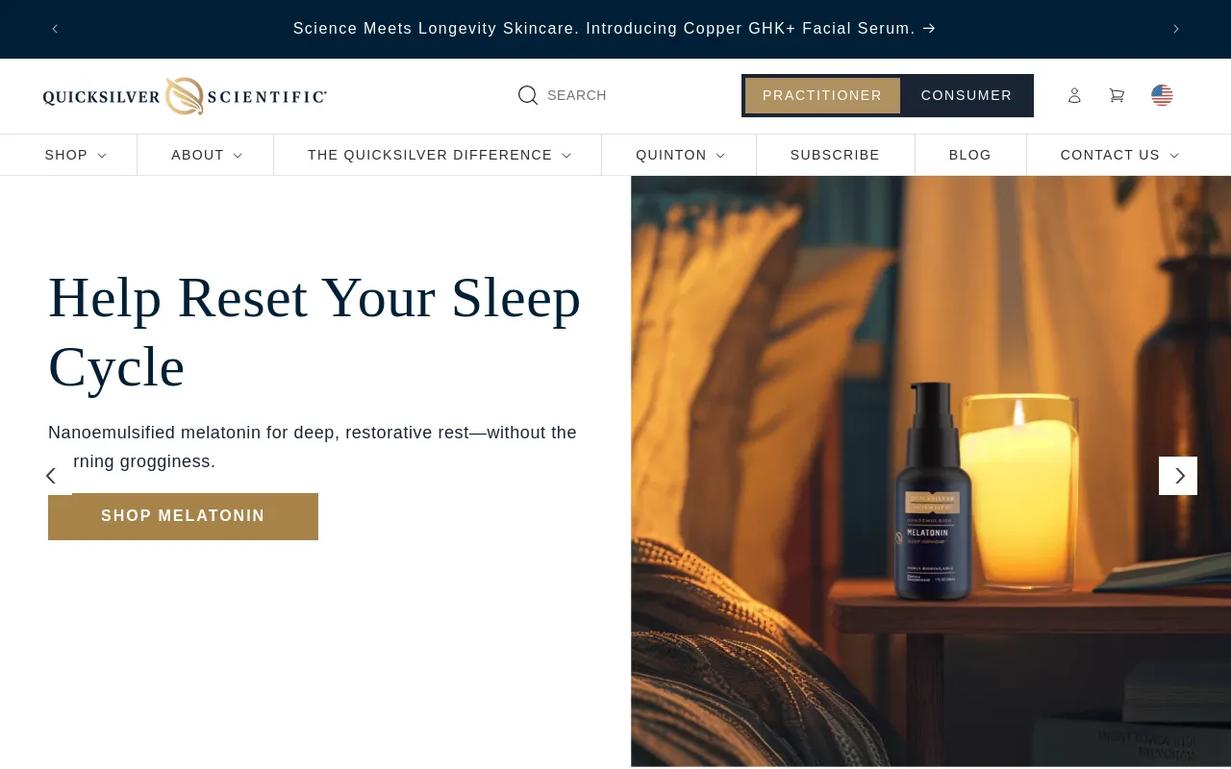Expand the About dropdown
This screenshot has width=1231, height=769.
[x=206, y=155]
